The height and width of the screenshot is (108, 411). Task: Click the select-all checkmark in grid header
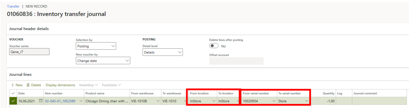pos(13,93)
